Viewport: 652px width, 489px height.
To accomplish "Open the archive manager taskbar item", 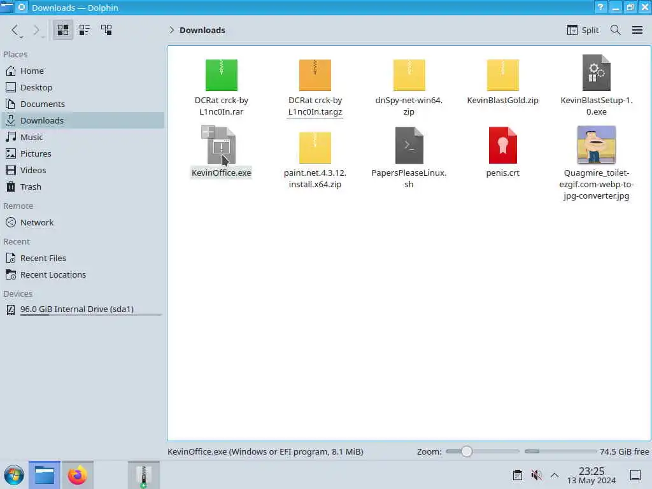I will coord(143,475).
